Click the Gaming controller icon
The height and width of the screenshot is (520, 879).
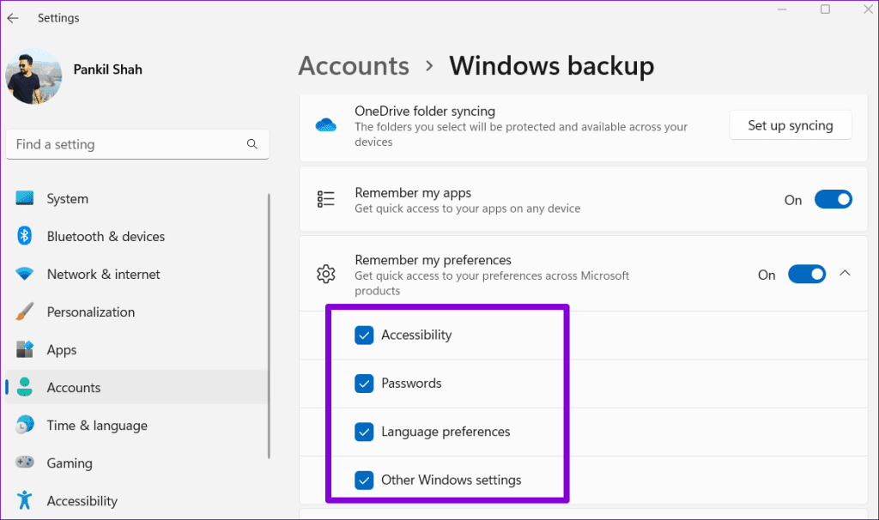coord(25,463)
